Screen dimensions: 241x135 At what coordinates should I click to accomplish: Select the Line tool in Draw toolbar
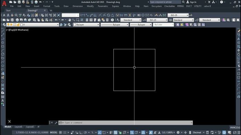pos(3,31)
